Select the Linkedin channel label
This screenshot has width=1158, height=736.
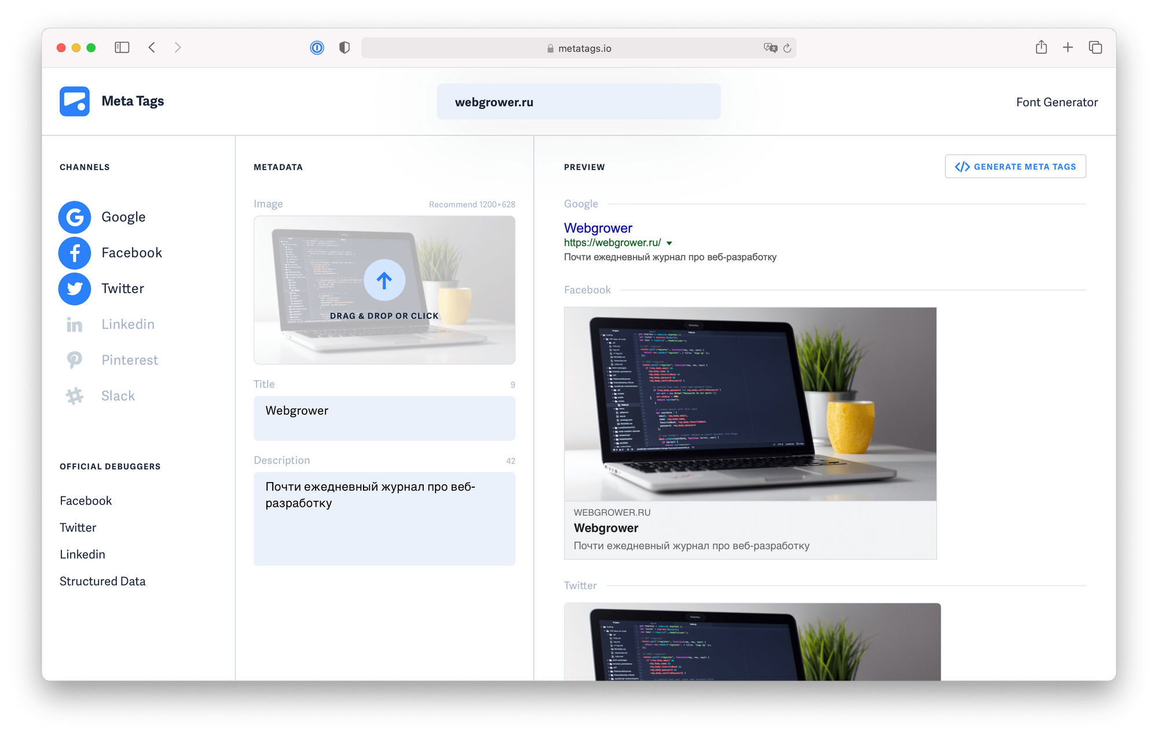[128, 325]
